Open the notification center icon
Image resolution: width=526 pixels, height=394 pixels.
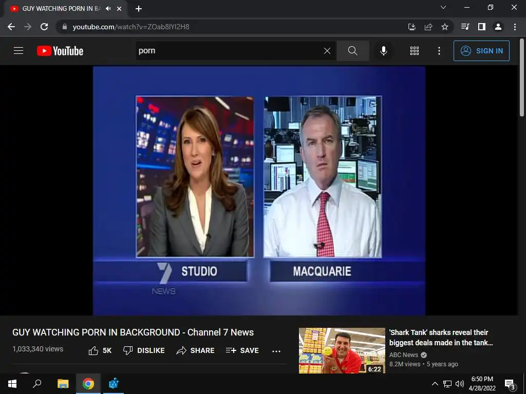pyautogui.click(x=510, y=384)
